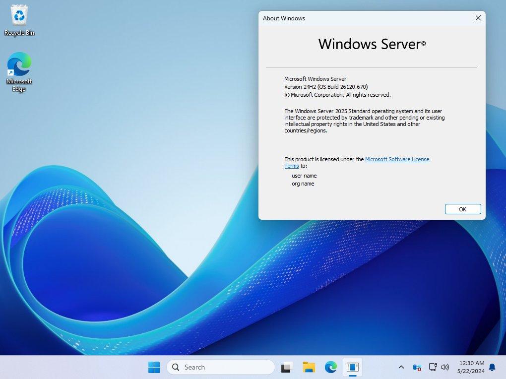
Task: Select the Microsoft Edge desktop shortcut
Action: pos(19,72)
